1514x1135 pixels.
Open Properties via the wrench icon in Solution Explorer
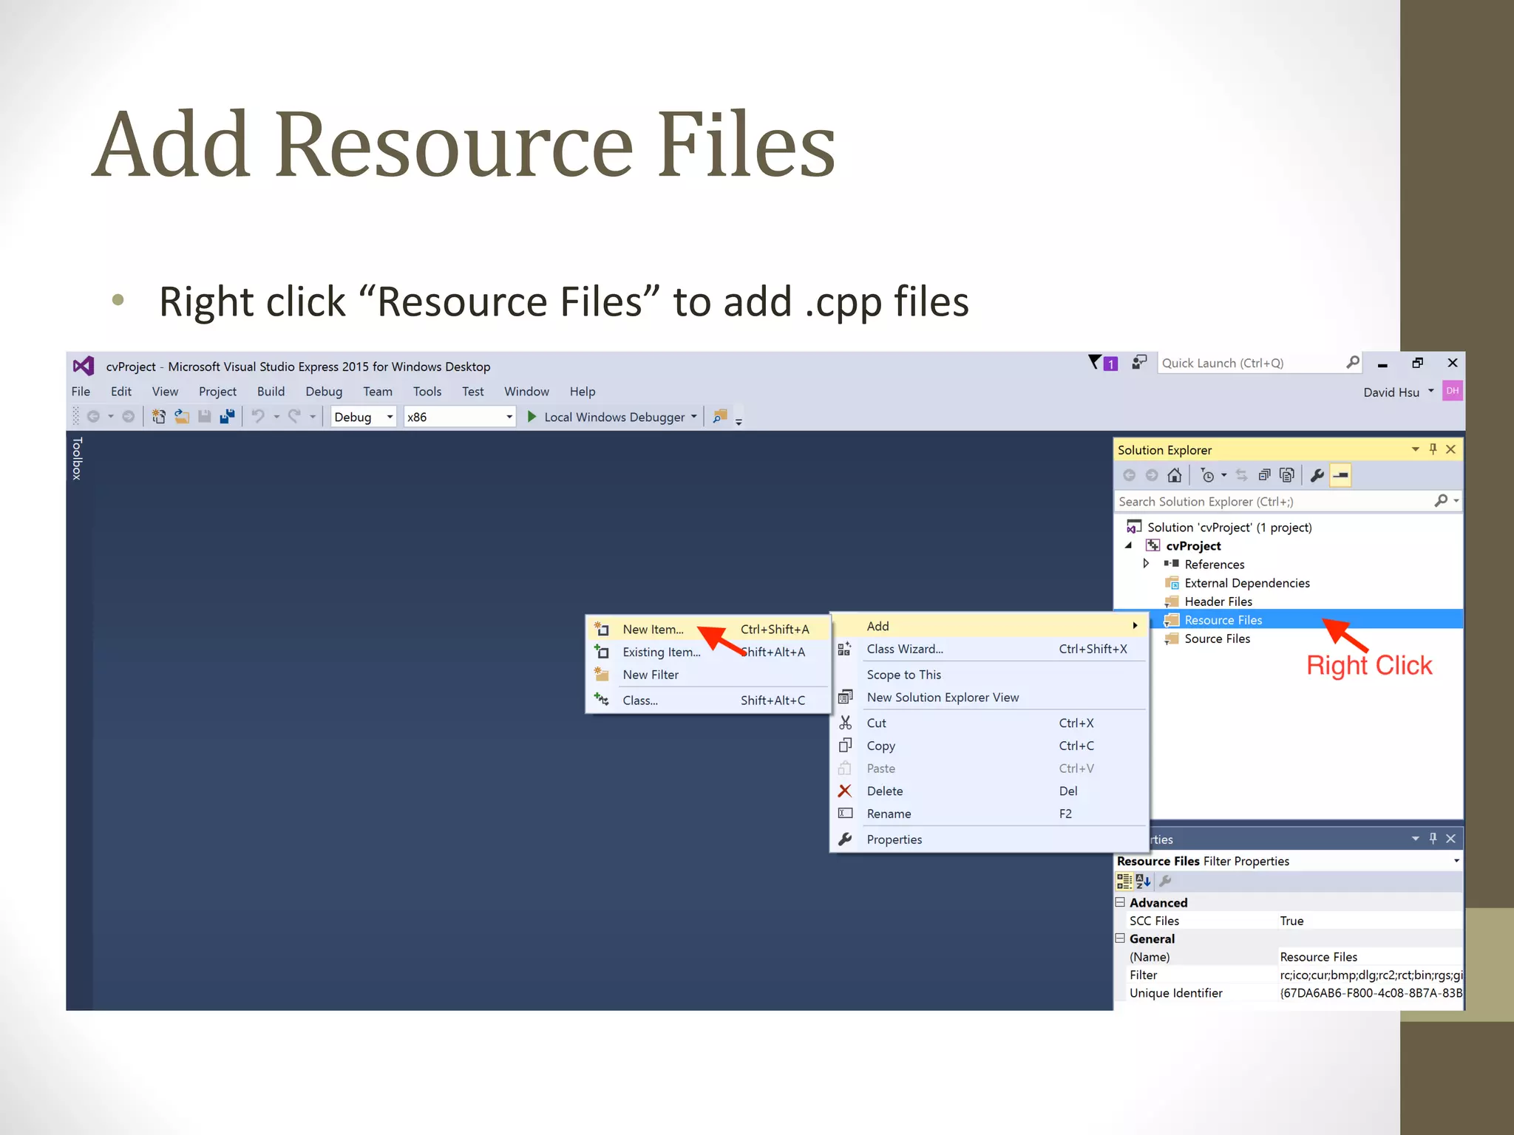click(x=1317, y=475)
